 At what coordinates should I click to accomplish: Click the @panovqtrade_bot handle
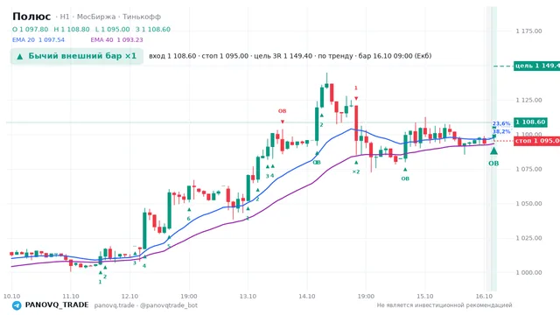pyautogui.click(x=169, y=305)
